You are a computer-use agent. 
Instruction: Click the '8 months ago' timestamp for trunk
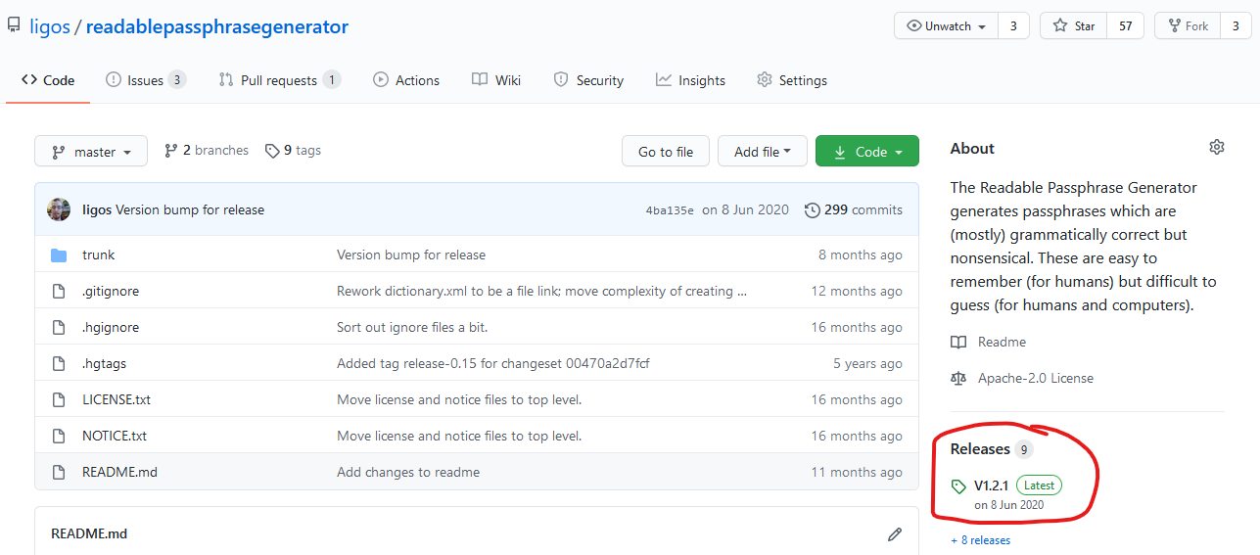coord(861,254)
